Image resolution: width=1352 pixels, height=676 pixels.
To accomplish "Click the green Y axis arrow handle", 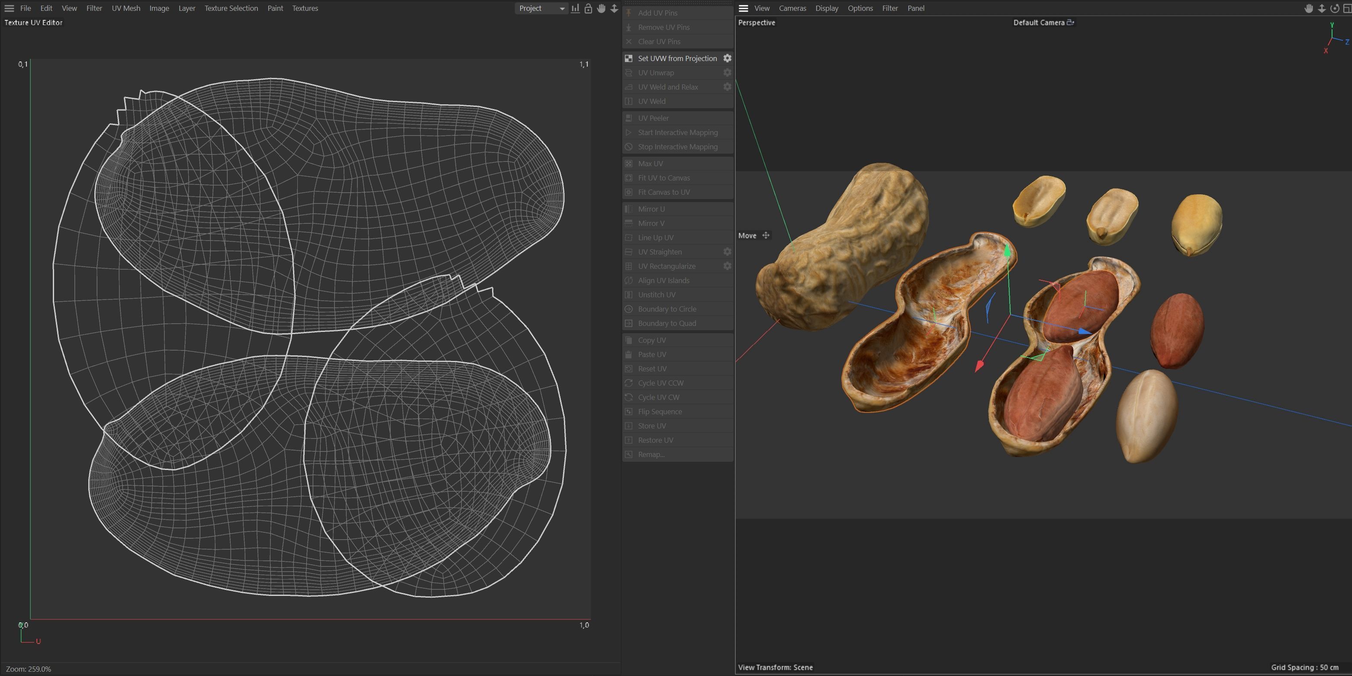I will point(1007,250).
